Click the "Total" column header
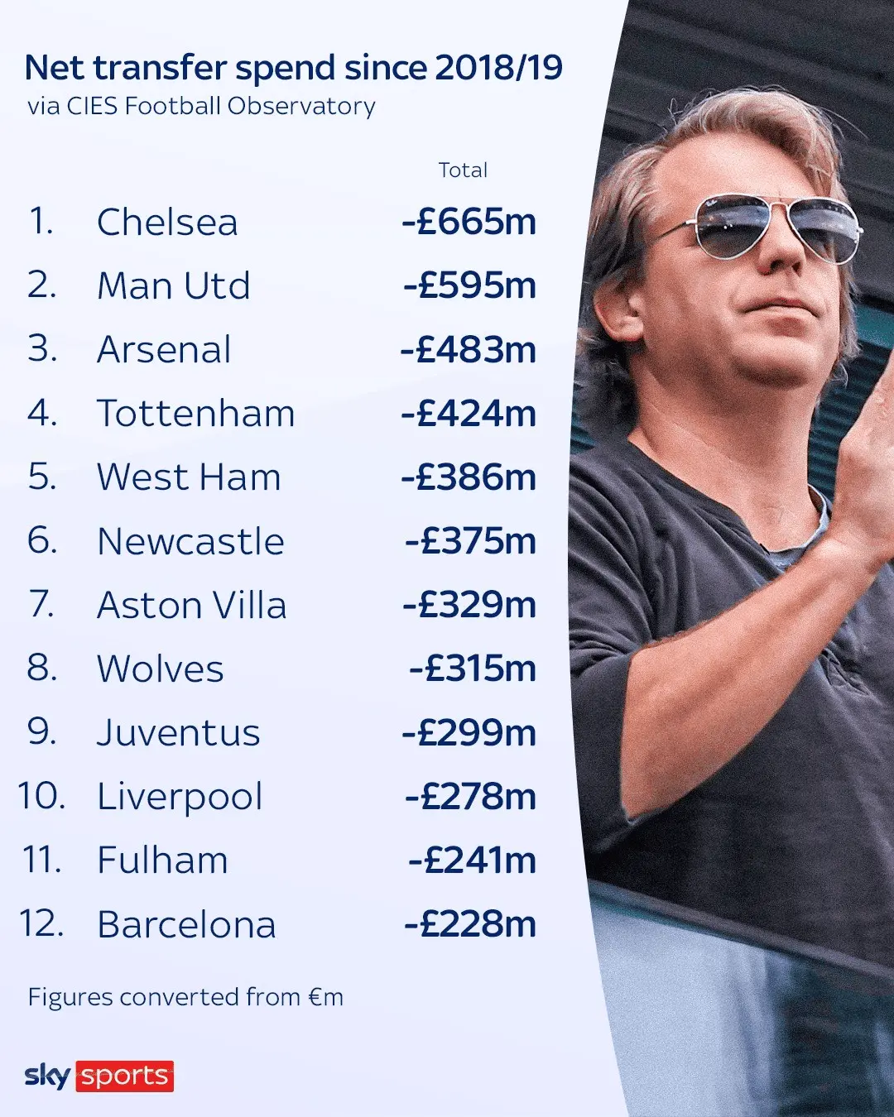The image size is (894, 1117). click(463, 170)
